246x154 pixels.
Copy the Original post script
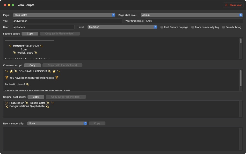click(x=36, y=97)
